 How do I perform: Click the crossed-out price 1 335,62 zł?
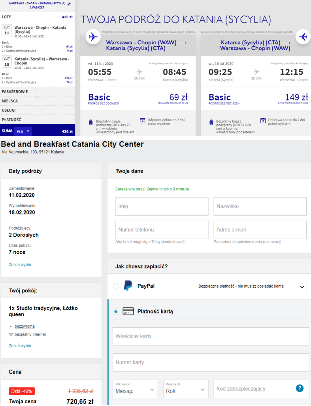pos(80,391)
